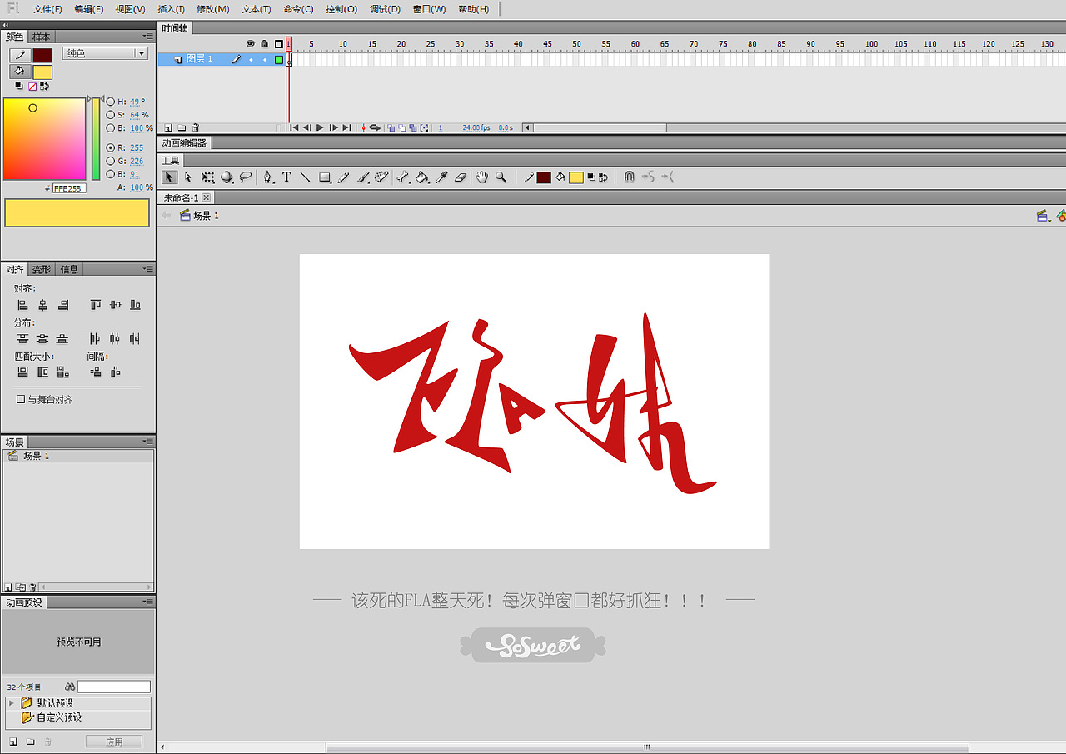Switch to the 样本 swatches tab
Image resolution: width=1066 pixels, height=754 pixels.
41,36
